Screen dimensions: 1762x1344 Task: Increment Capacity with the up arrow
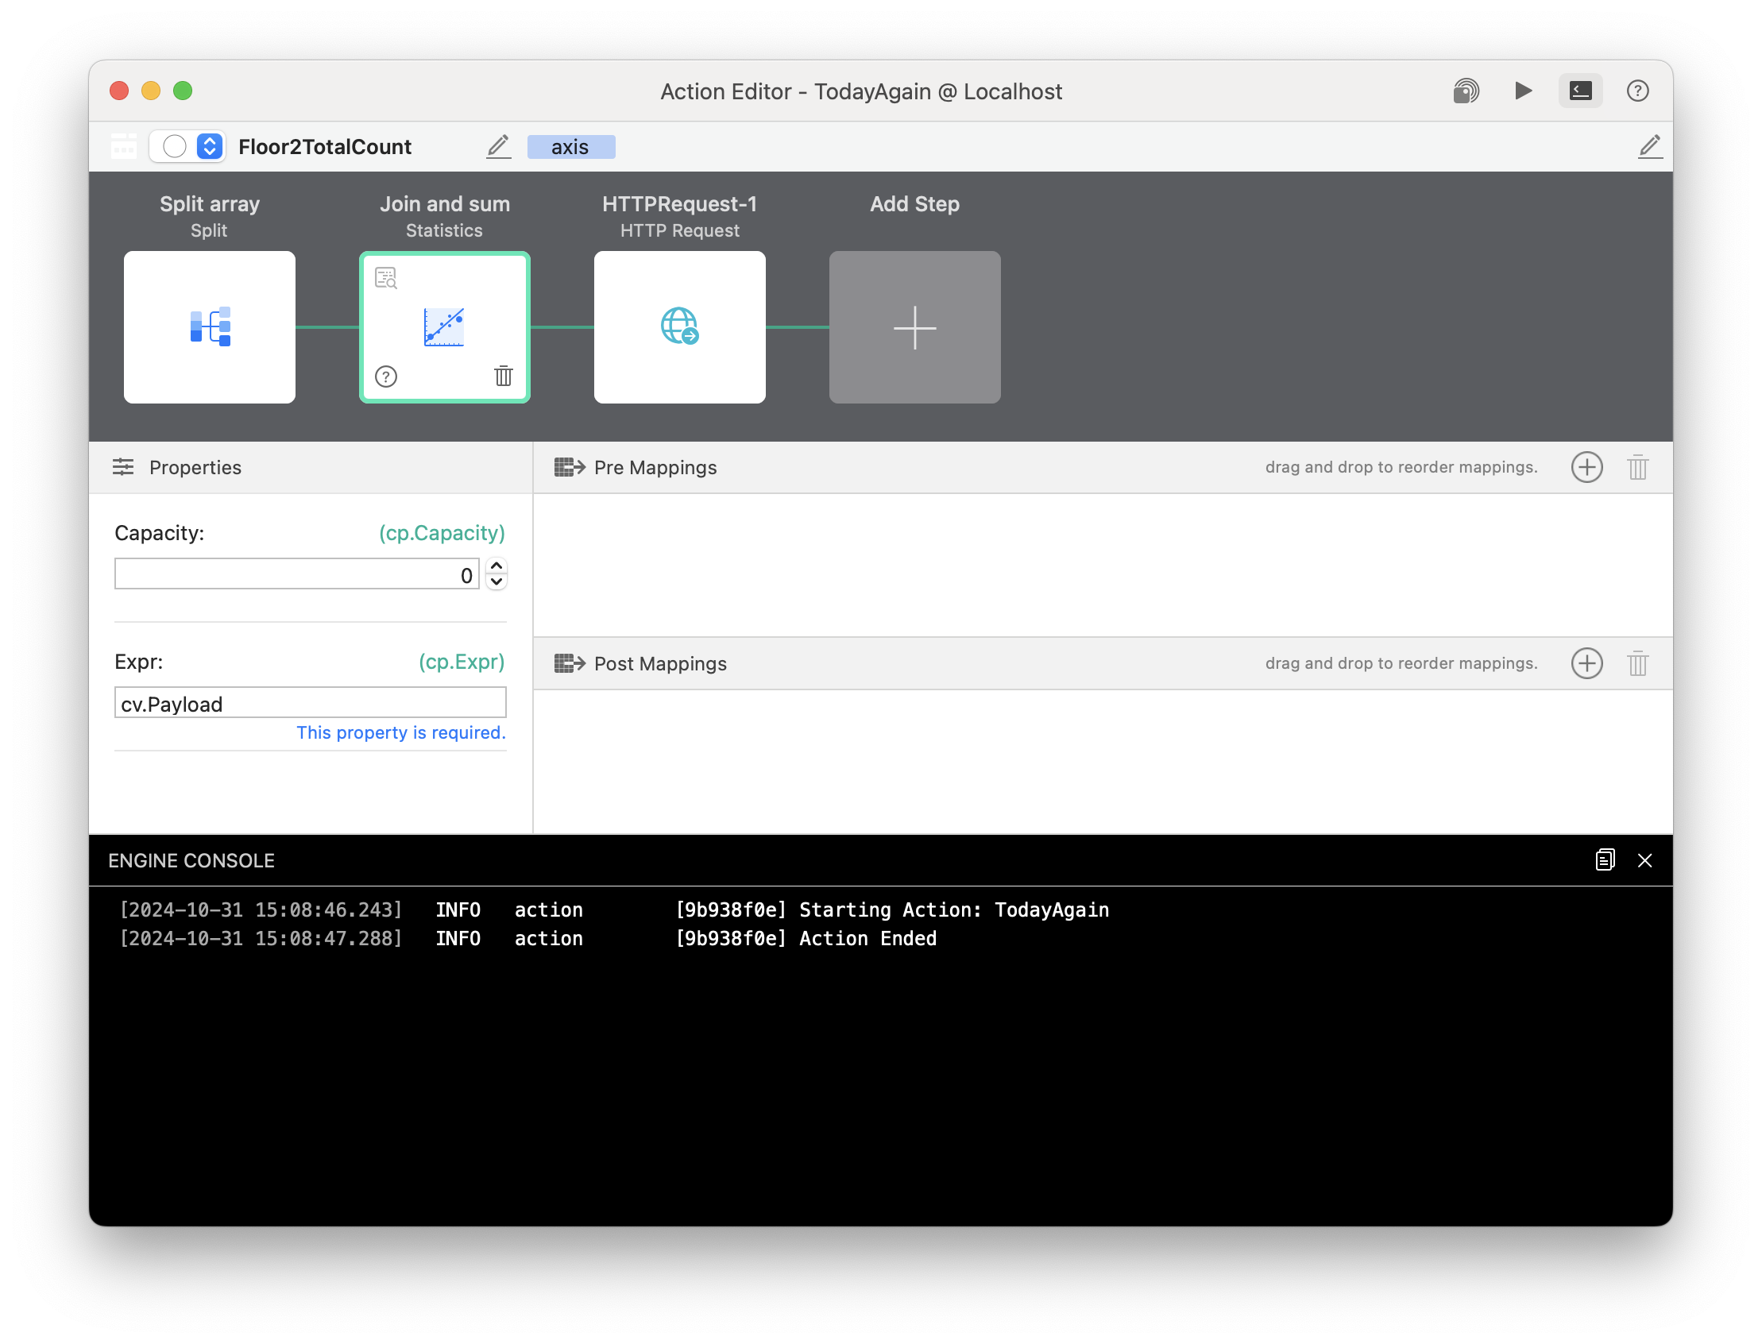coord(497,566)
